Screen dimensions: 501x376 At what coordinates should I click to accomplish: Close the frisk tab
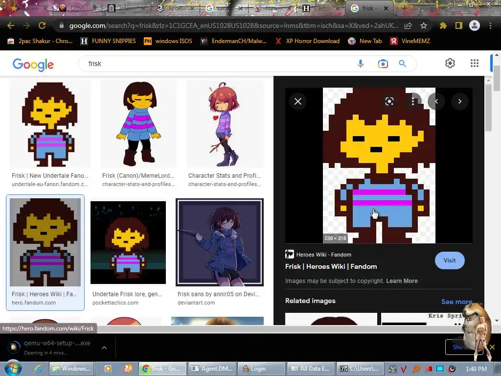coord(386,8)
